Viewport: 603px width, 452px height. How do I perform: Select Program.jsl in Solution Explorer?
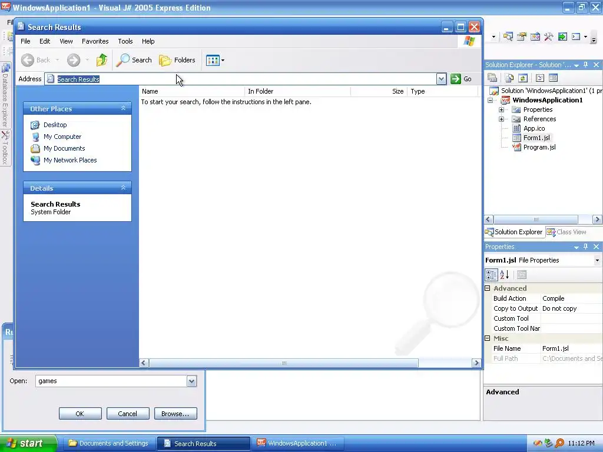coord(539,147)
